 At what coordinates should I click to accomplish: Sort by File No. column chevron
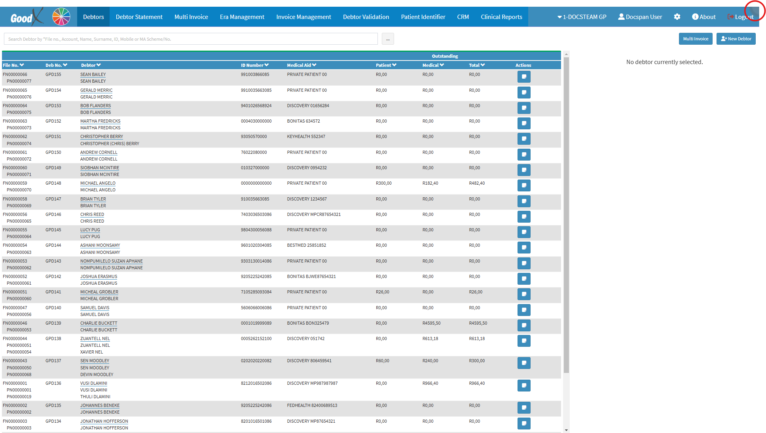(22, 65)
